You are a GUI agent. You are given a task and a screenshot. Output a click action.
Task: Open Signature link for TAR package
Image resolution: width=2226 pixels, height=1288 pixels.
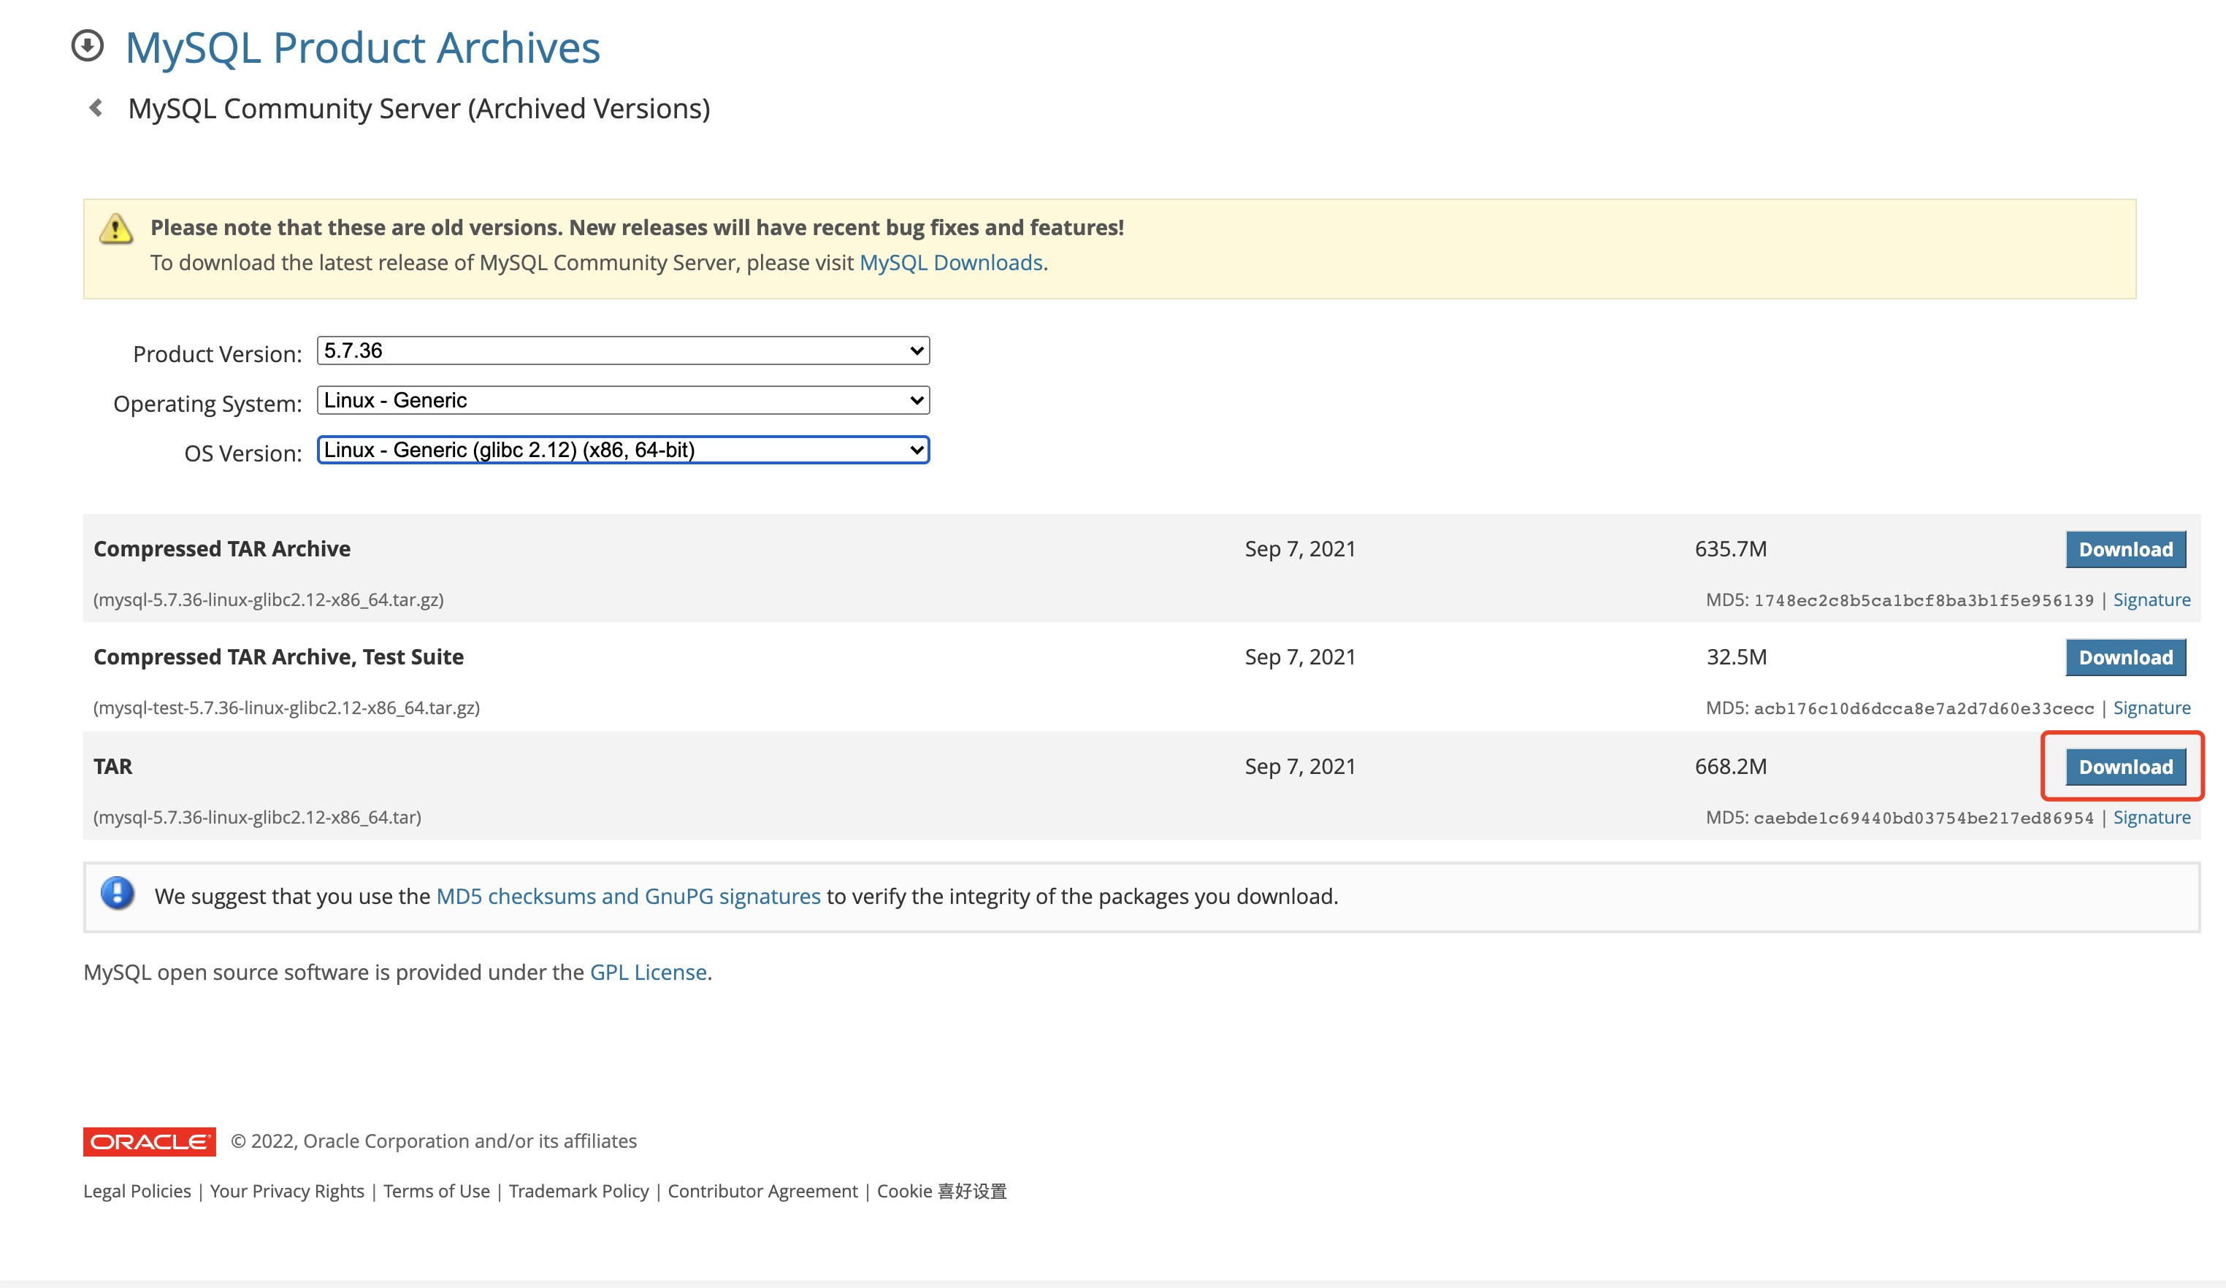2151,817
